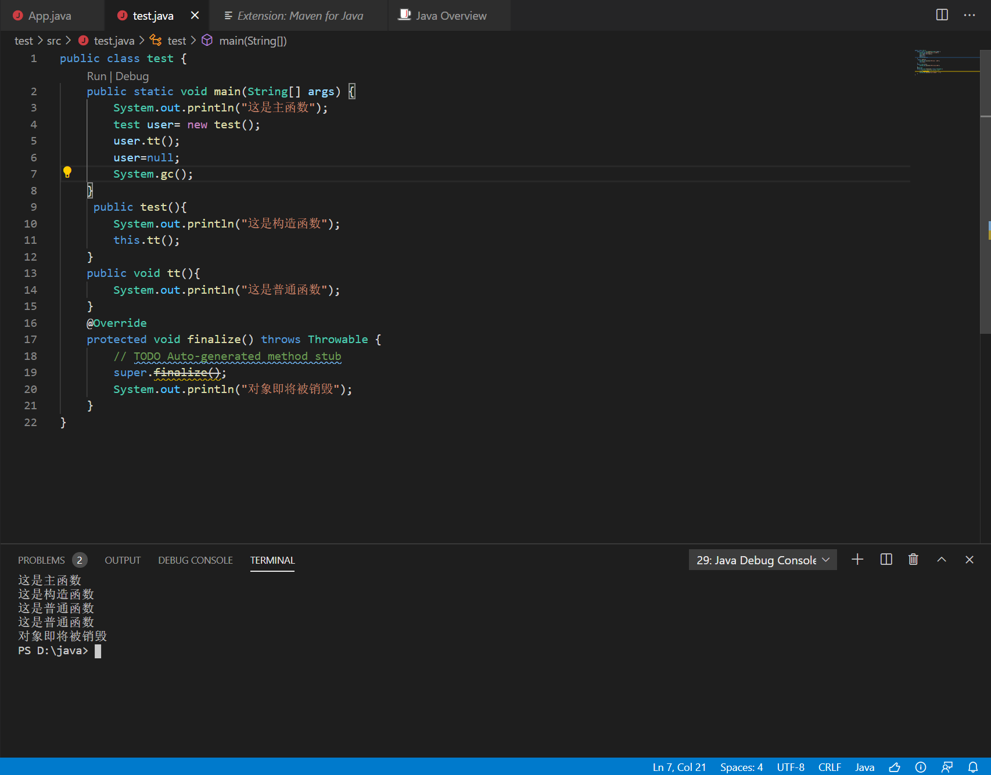Open the Java Debug Console terminal dropdown
The image size is (991, 775).
pos(763,560)
